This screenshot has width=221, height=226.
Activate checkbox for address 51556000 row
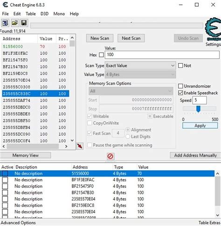click(x=5, y=173)
